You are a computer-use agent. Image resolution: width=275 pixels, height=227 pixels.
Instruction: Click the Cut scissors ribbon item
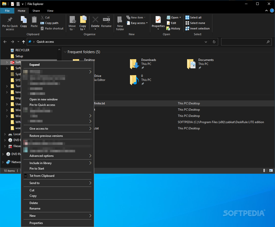(45, 17)
